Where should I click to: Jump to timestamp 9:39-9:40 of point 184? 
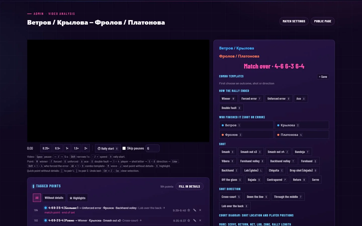(x=179, y=210)
